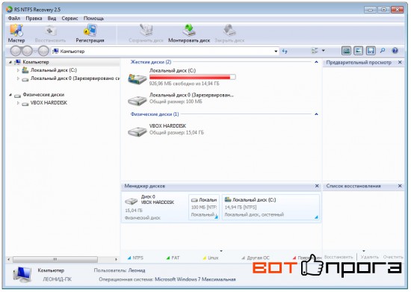411x292 pixels.
Task: Click Монтировать диск toolbar icon
Action: [189, 31]
